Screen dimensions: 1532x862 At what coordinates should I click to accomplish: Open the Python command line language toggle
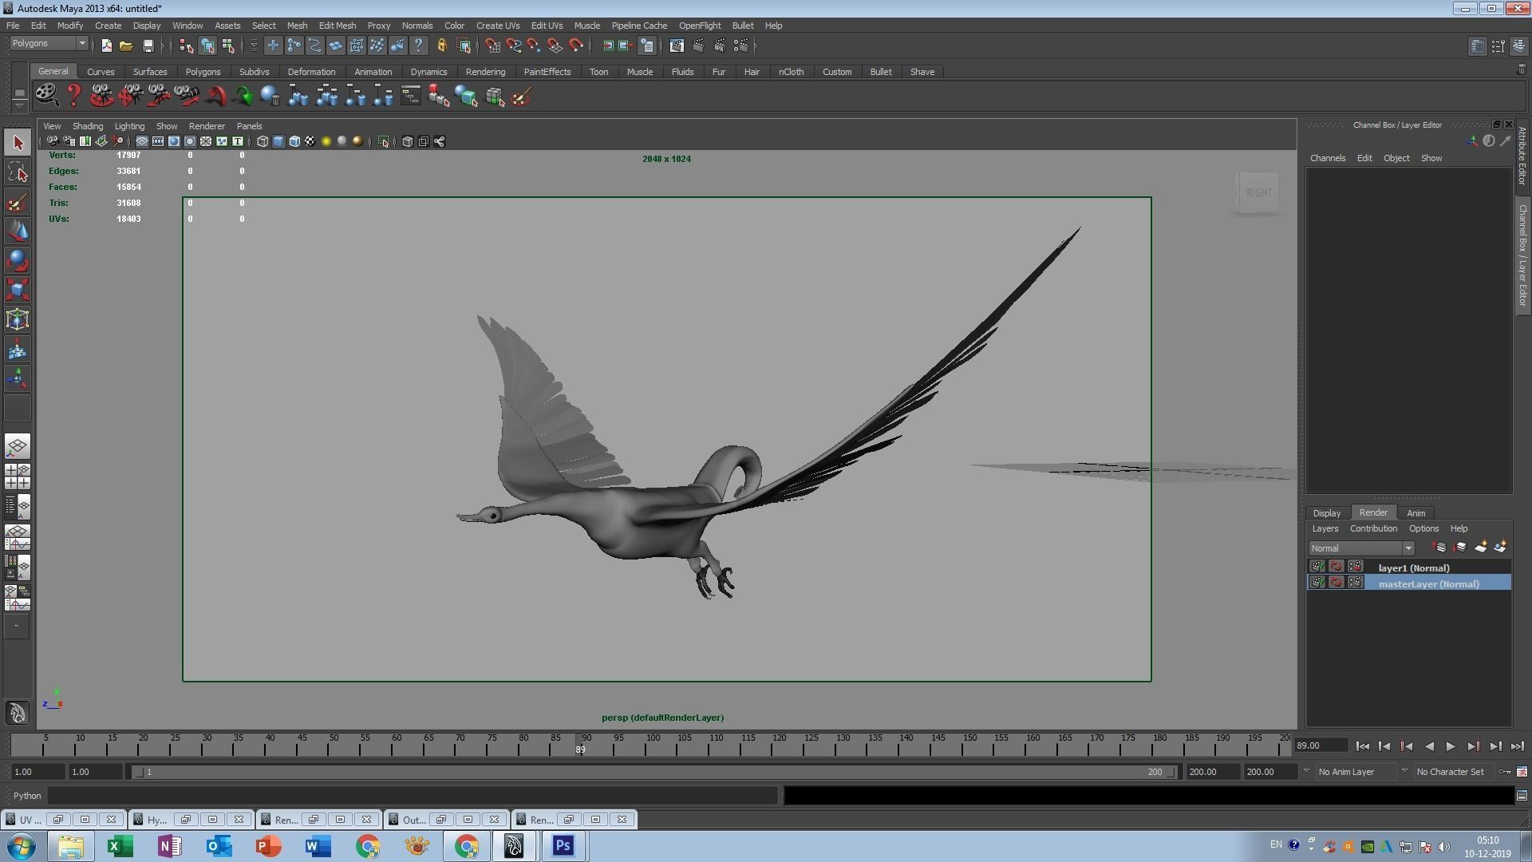pos(26,796)
